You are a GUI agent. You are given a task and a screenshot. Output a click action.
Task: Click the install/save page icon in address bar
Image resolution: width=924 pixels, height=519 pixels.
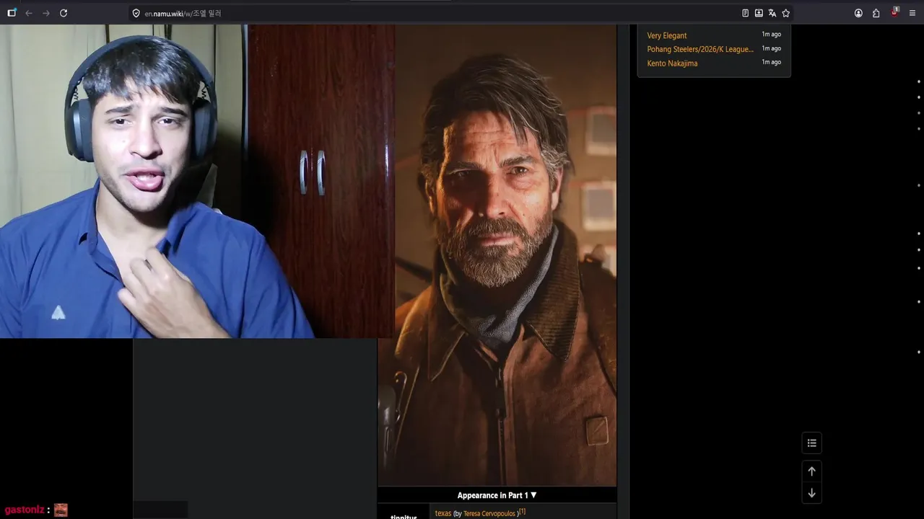[759, 13]
